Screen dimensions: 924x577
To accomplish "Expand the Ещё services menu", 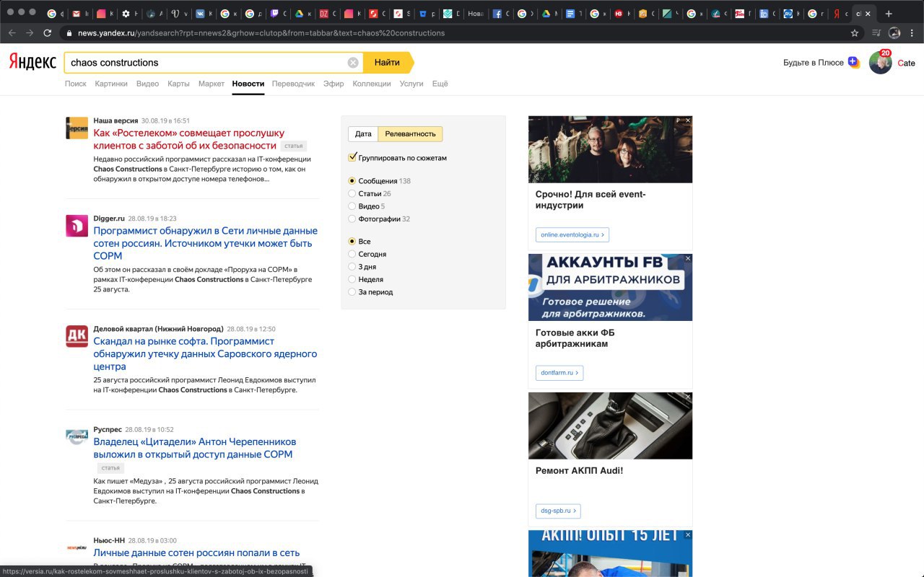I will coord(440,84).
